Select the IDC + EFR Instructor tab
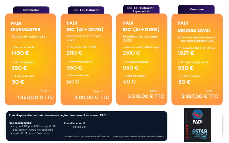 [x=86, y=10]
